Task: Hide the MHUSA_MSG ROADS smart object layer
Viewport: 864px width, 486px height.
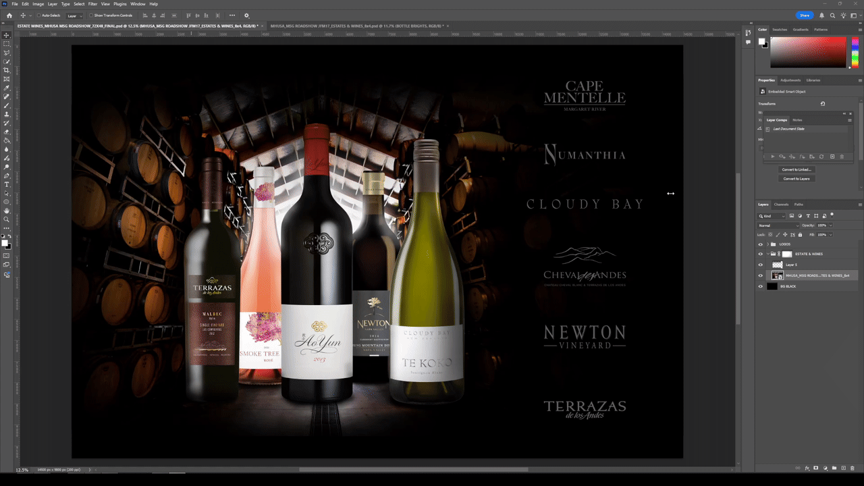Action: coord(761,275)
